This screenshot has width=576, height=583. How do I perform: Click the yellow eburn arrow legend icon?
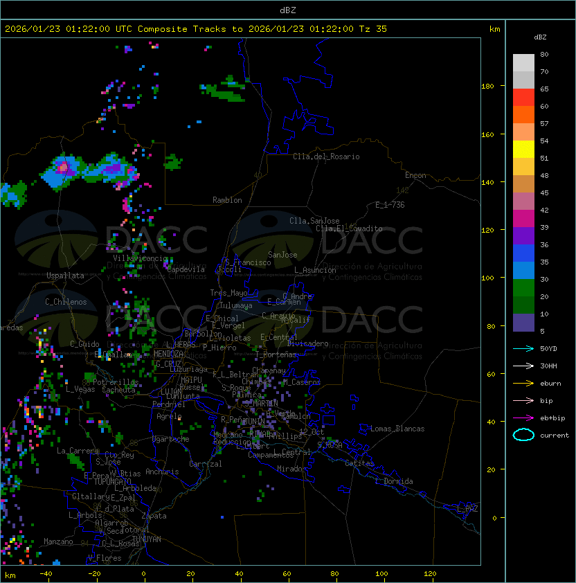[x=523, y=384]
